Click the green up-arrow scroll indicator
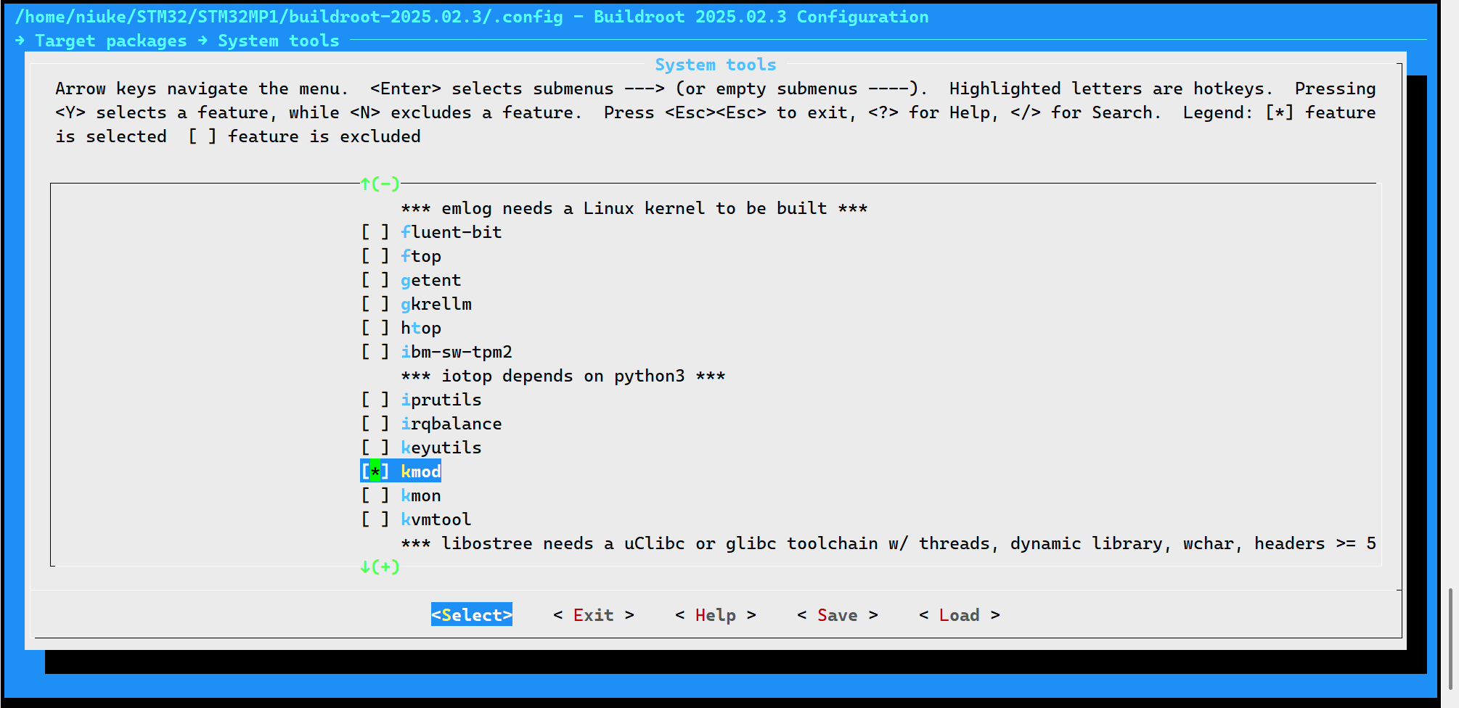This screenshot has width=1459, height=708. (380, 184)
